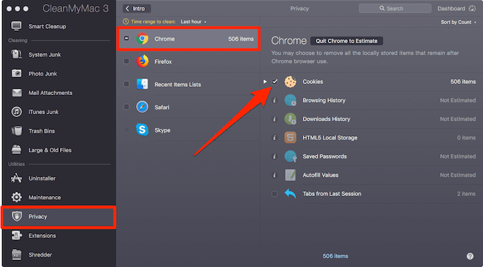The image size is (483, 267).
Task: Click the Autofill Values notepad icon
Action: pyautogui.click(x=290, y=175)
